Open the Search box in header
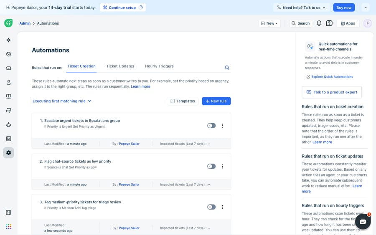This screenshot has height=235, width=376. (300, 23)
